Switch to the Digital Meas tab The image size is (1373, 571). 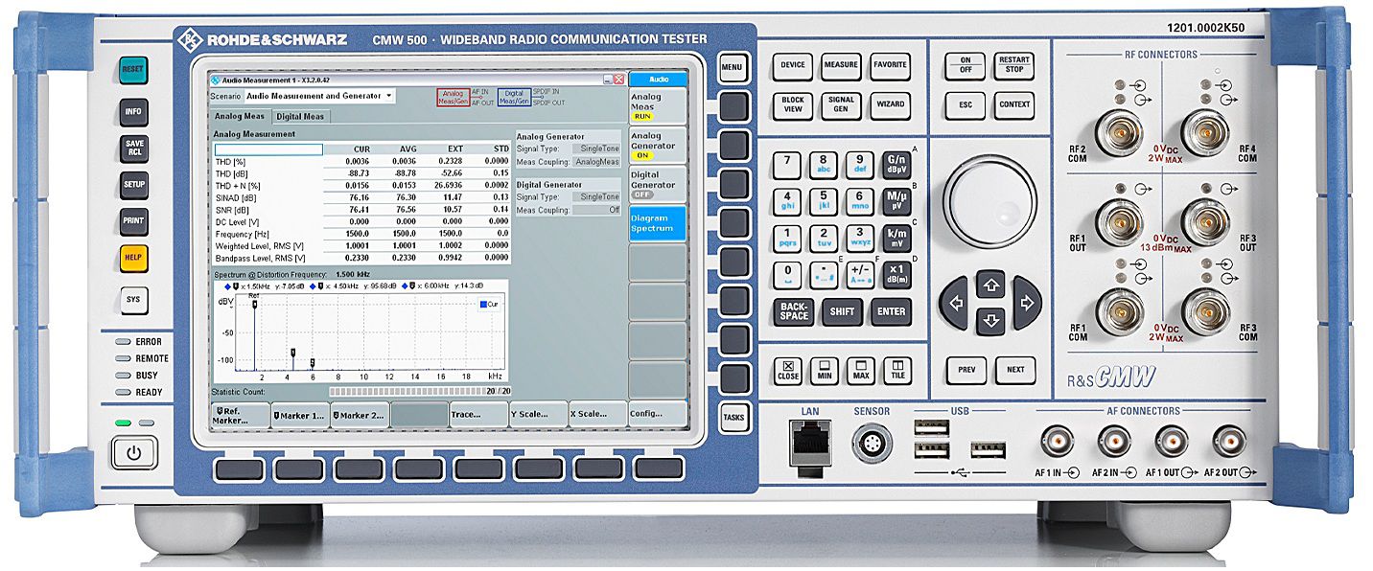(x=302, y=117)
